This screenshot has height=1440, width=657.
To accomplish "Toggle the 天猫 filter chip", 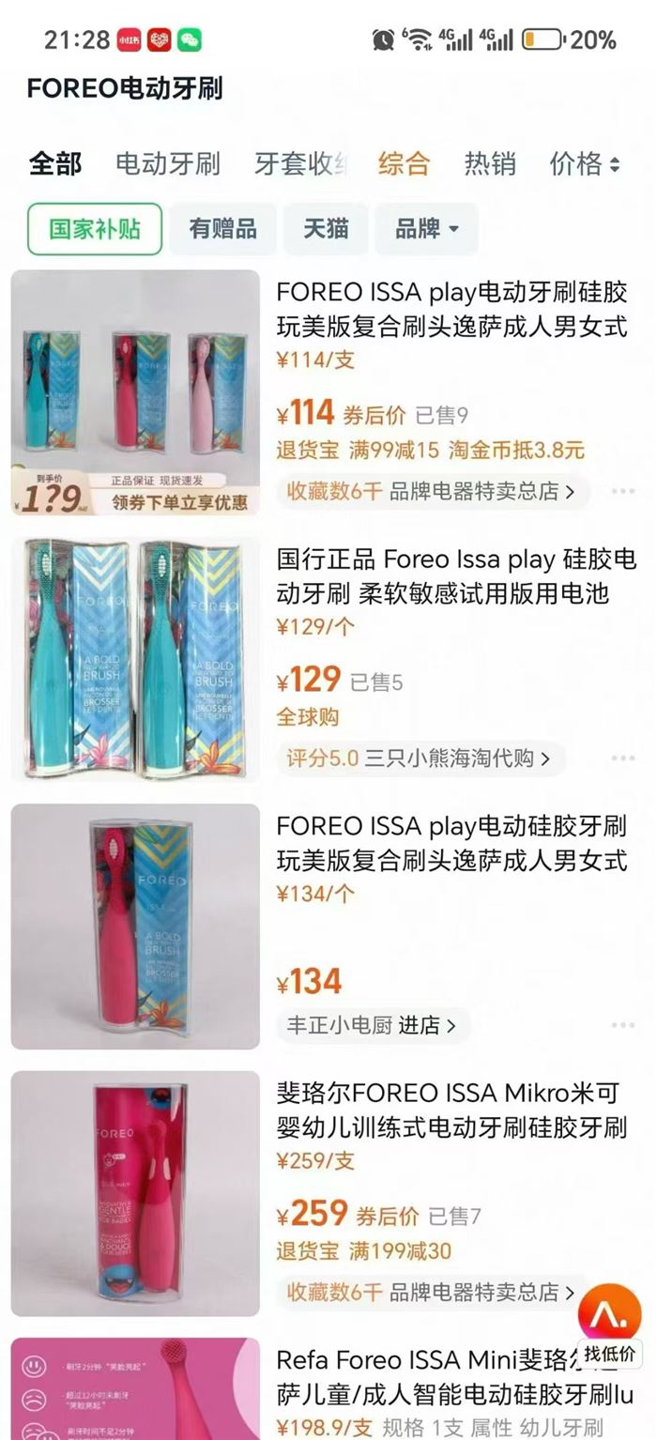I will [x=326, y=229].
